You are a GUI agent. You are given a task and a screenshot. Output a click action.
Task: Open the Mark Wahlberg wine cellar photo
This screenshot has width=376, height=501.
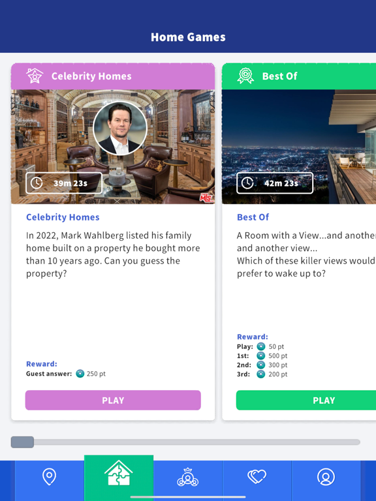click(x=113, y=147)
